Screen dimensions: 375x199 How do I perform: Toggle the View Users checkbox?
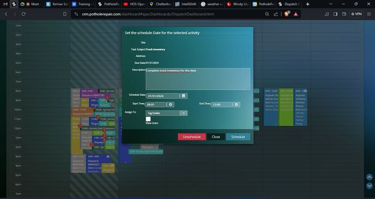click(x=148, y=119)
